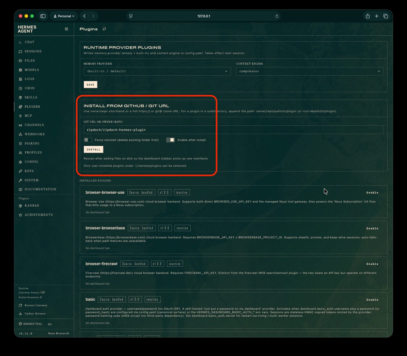Click the Kanban plugin icon
The height and width of the screenshot is (356, 407).
20,206
